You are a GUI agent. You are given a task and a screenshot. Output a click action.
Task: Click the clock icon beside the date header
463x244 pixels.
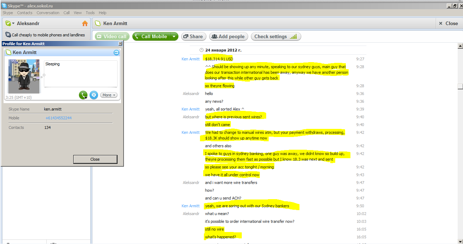(x=201, y=50)
